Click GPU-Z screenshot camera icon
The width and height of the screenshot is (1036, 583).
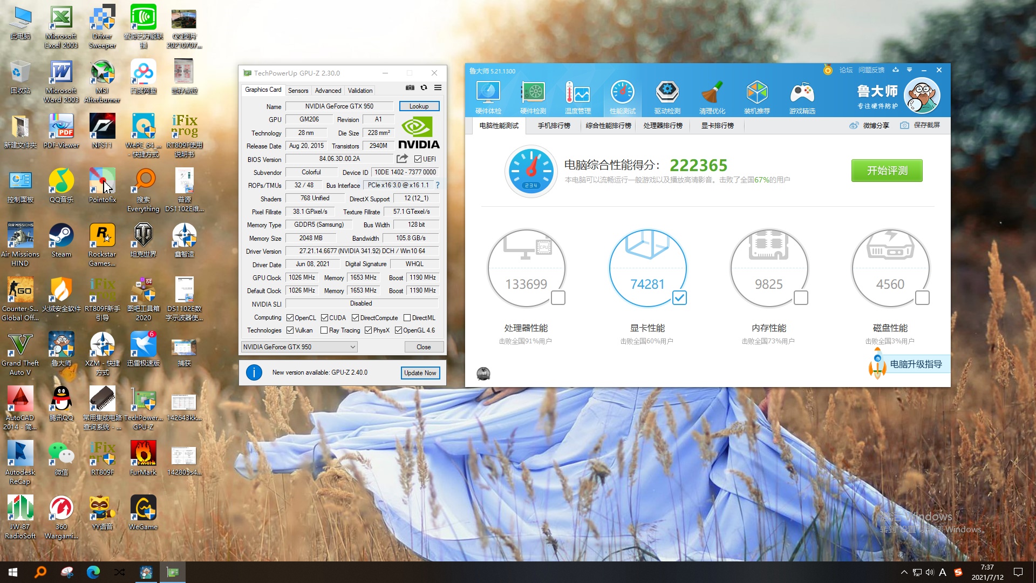[x=410, y=87]
